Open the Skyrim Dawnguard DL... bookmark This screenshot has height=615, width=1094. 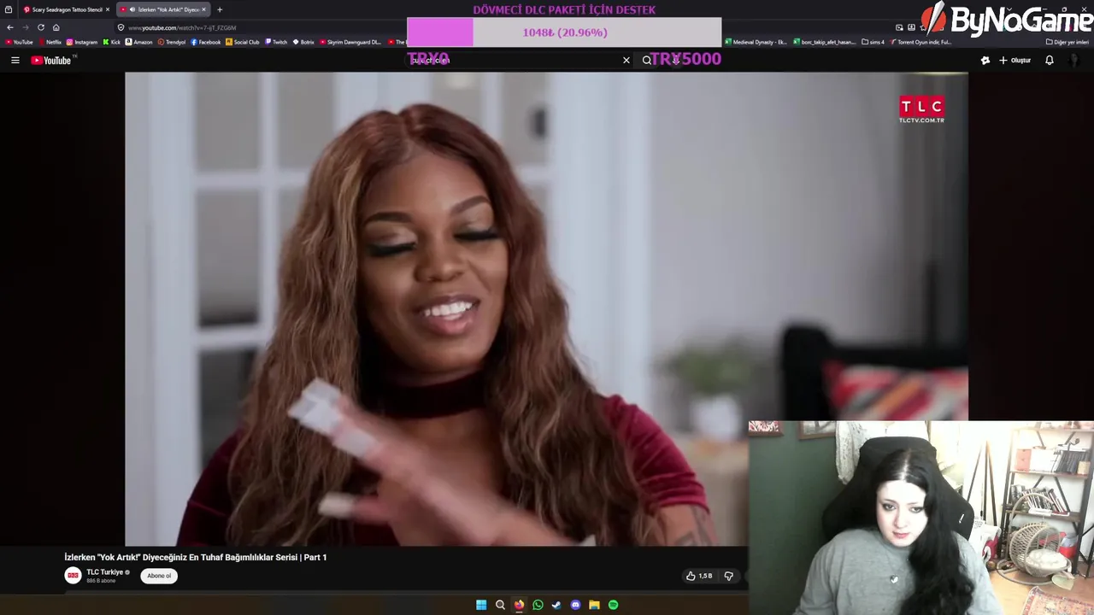[350, 42]
